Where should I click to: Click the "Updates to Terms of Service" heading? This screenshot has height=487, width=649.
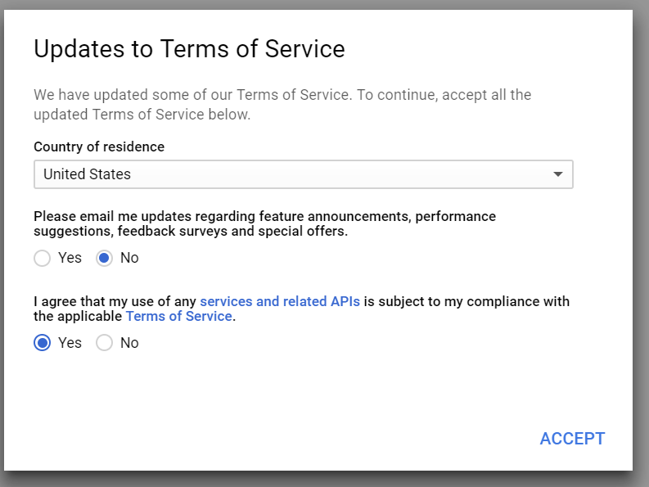pyautogui.click(x=189, y=49)
